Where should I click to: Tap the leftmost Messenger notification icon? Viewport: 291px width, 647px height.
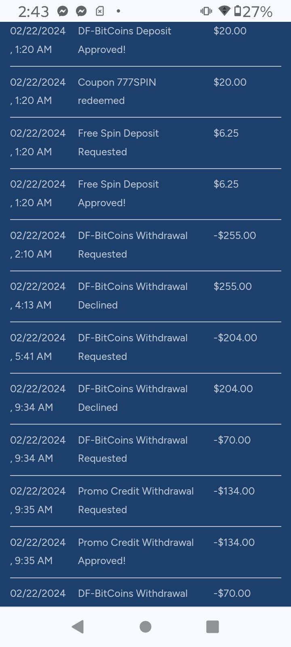63,11
